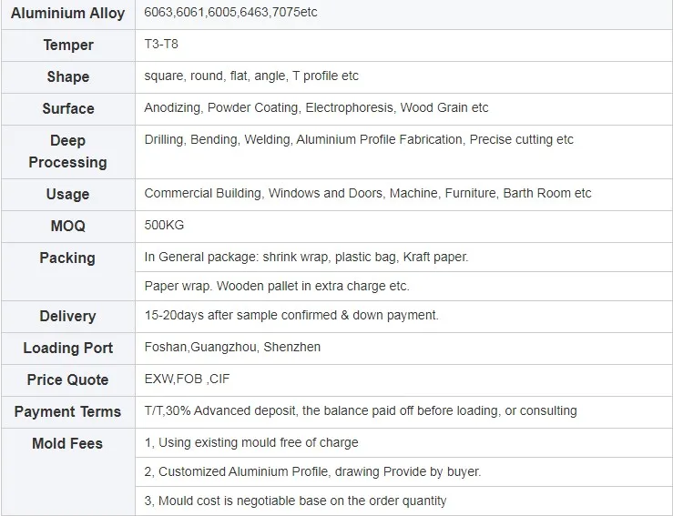This screenshot has height=516, width=673.
Task: Click the Foshan, Guangzhou, Shenzhen port text
Action: coord(232,348)
